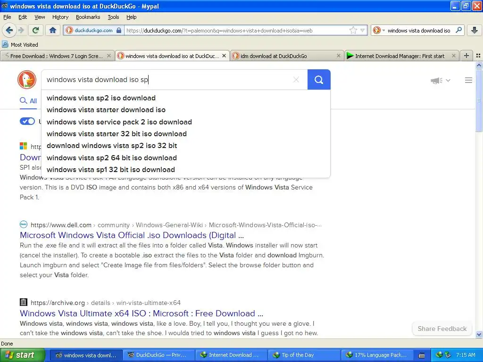483x362 pixels.
Task: Close the Internet Download Manager tab
Action: point(453,56)
